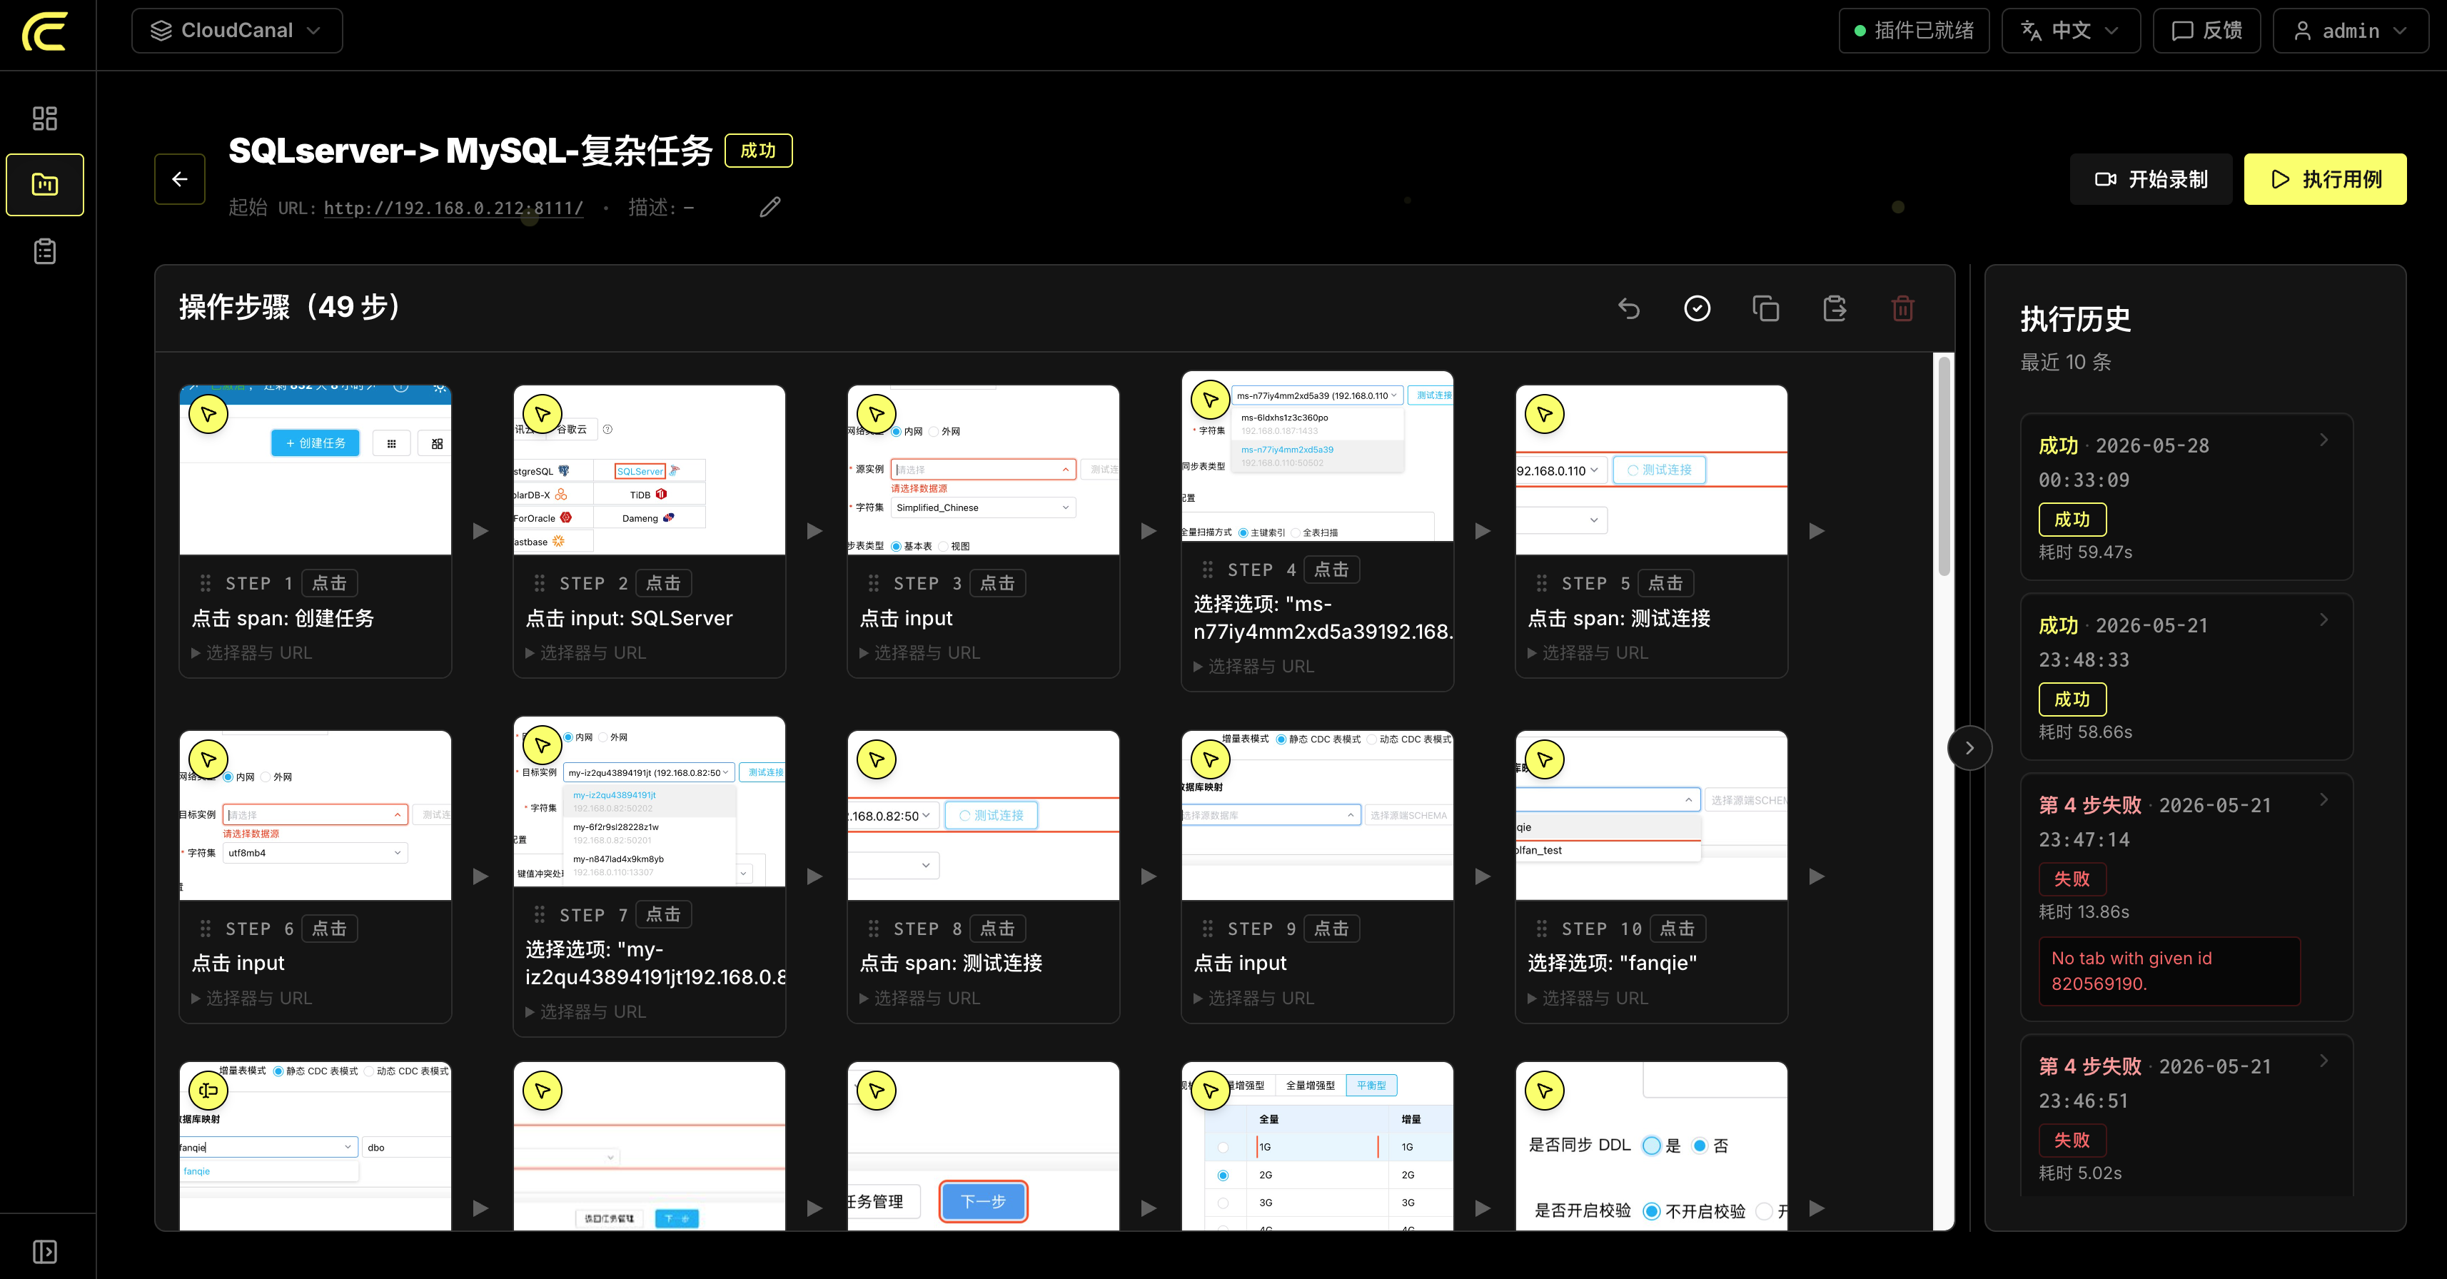The width and height of the screenshot is (2447, 1279).
Task: Open the start URL http://192.168.0.212:8111/
Action: pos(453,208)
